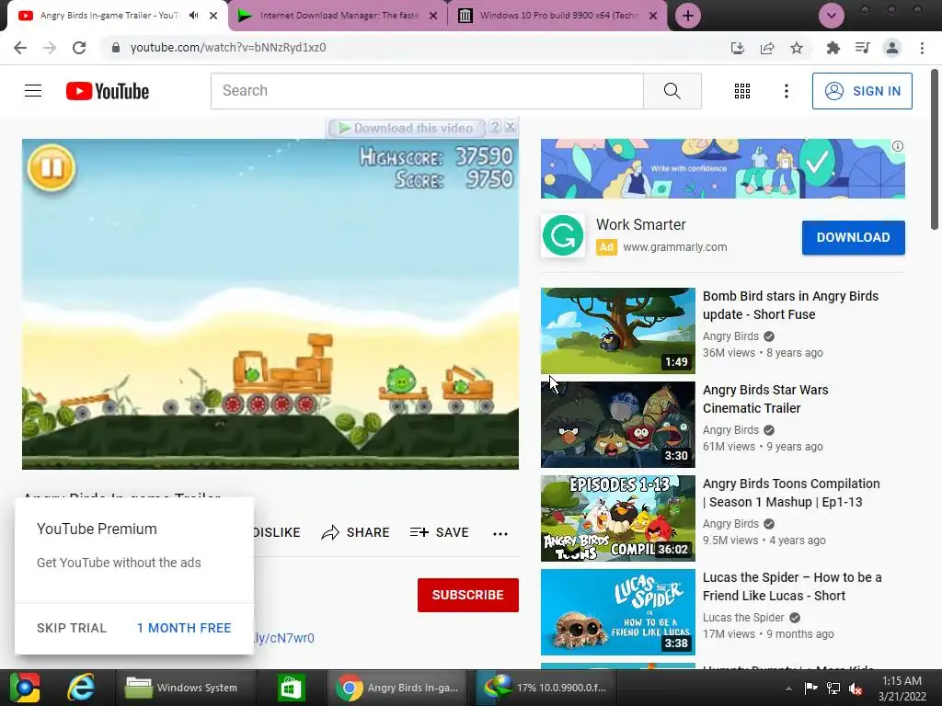Viewport: 942px width, 706px height.
Task: Click the IDM download bar help icon
Action: tap(495, 127)
